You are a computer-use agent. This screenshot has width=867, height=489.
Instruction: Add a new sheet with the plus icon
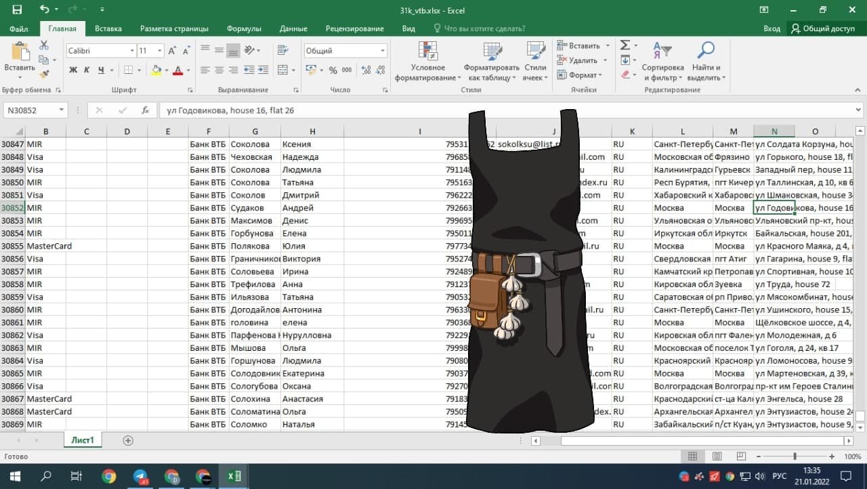(x=128, y=440)
